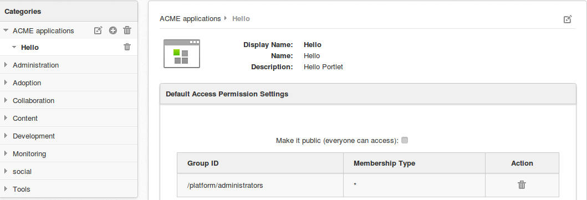The image size is (587, 200).
Task: Add application to ACME applications category
Action: [113, 30]
